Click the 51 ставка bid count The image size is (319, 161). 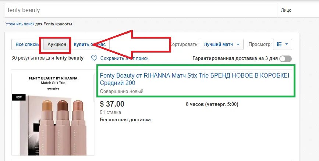pyautogui.click(x=110, y=112)
